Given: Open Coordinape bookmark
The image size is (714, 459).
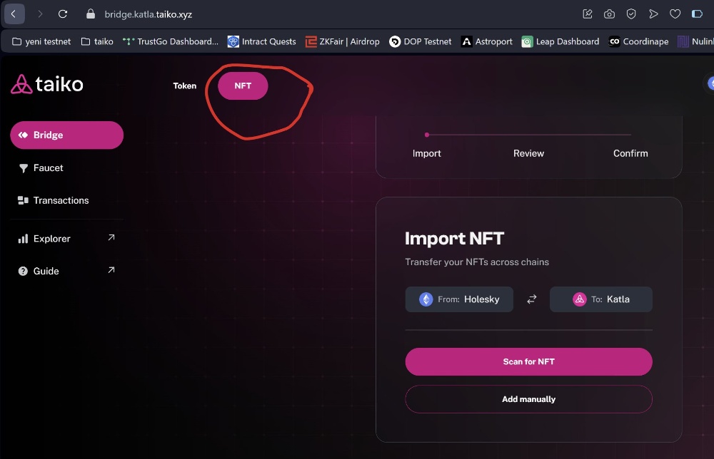Looking at the screenshot, I should click(639, 41).
